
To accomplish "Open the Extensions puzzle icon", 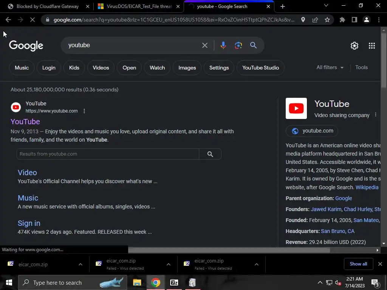I will coord(342,20).
